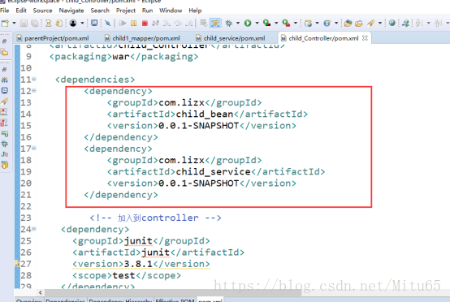This screenshot has height=302, width=450.
Task: Click the Disconnect debug icon
Action: pyautogui.click(x=155, y=24)
